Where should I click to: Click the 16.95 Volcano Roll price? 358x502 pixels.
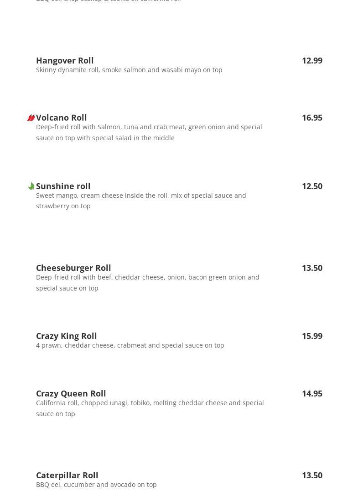[x=312, y=117]
